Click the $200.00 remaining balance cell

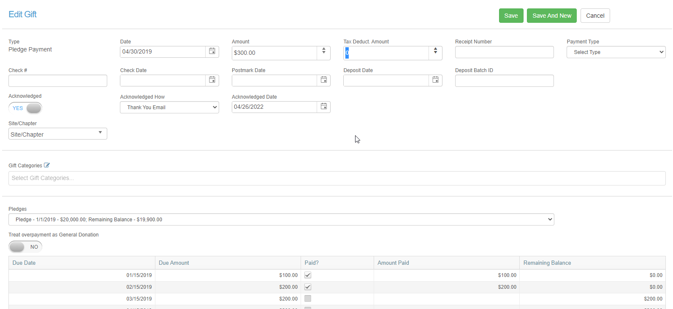[592, 299]
